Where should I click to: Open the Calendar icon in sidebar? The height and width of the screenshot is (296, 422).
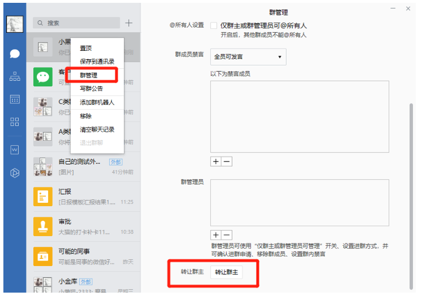[x=15, y=99]
